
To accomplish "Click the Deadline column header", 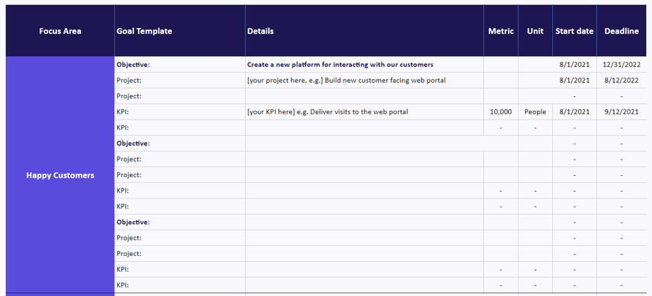I will [x=622, y=31].
